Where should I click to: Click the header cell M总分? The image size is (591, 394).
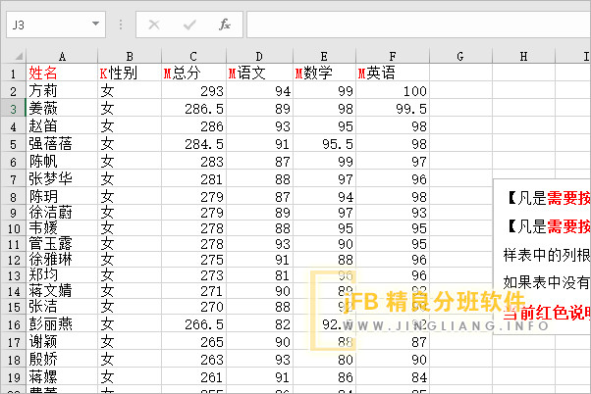[x=193, y=73]
